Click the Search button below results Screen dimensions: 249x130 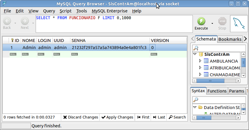click(177, 117)
